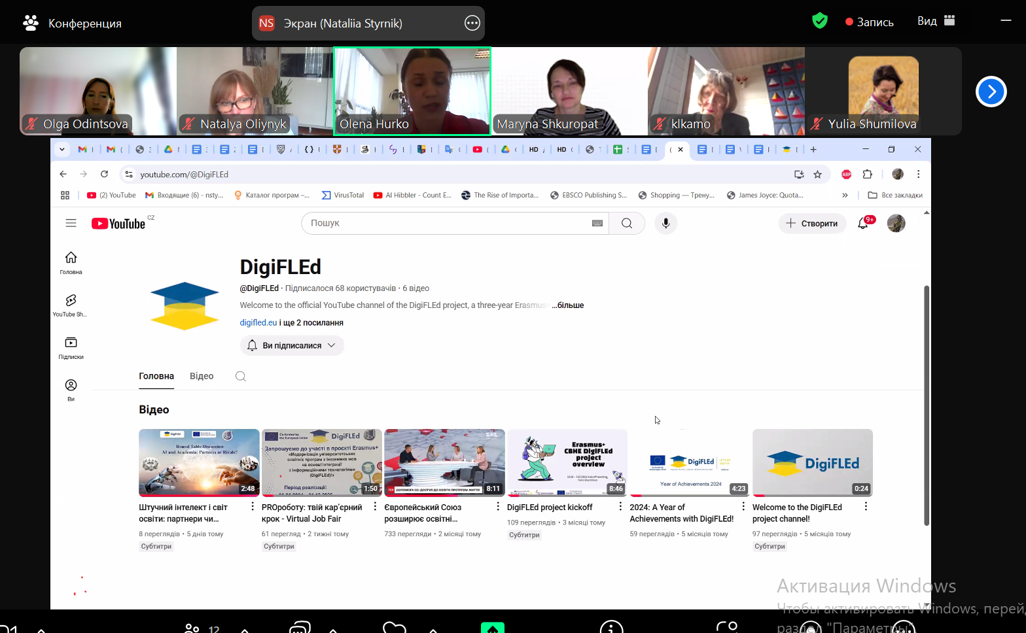
Task: Open the install app icon in address bar
Action: tap(798, 174)
